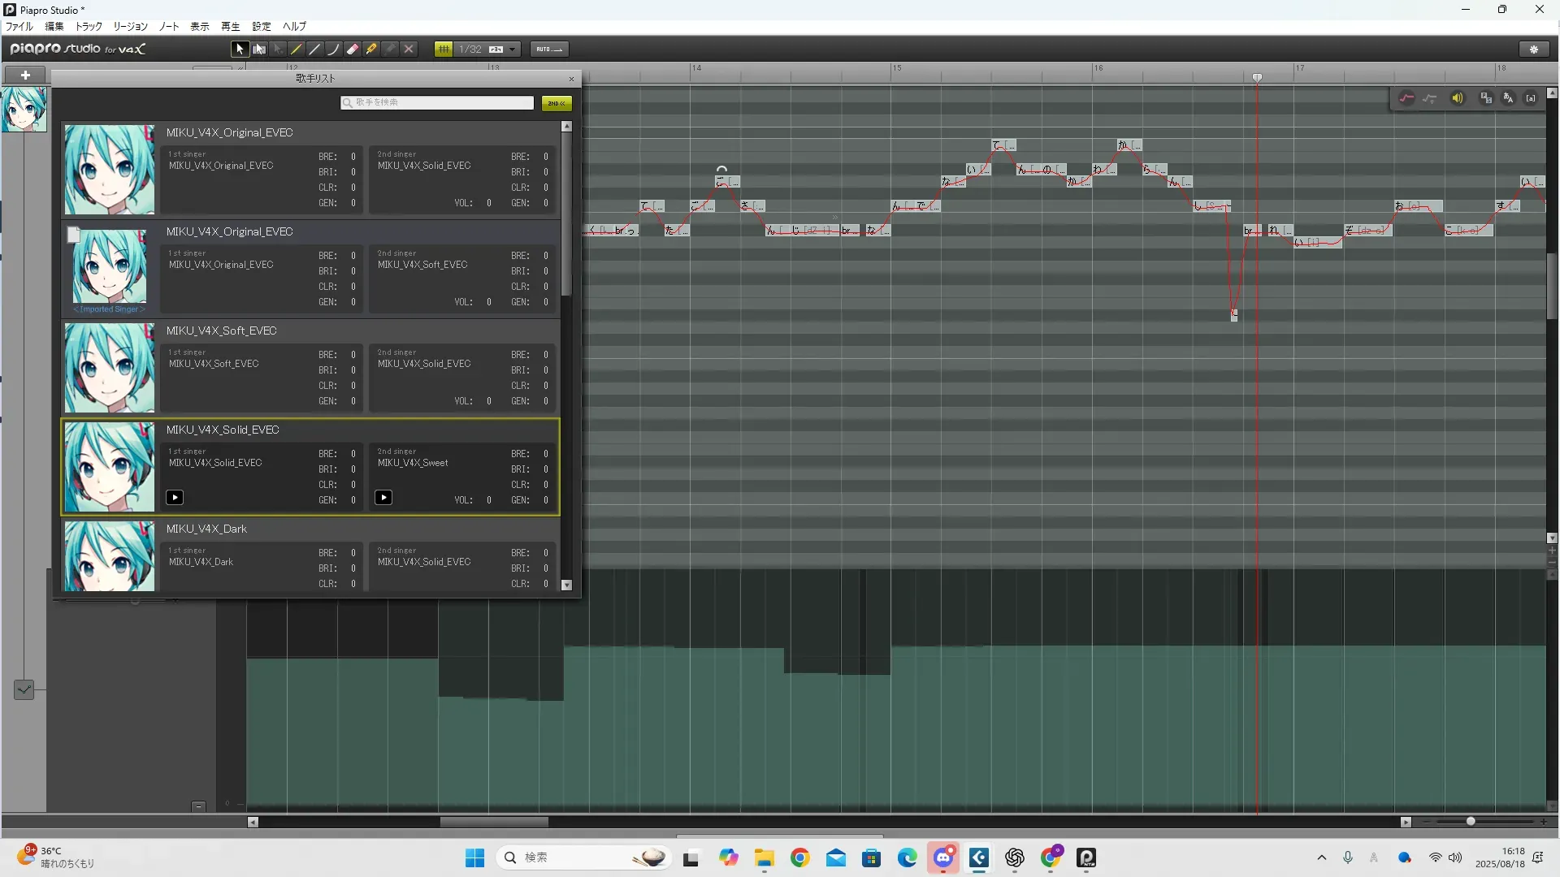Select the curve line tool
The image size is (1560, 877).
tap(334, 50)
